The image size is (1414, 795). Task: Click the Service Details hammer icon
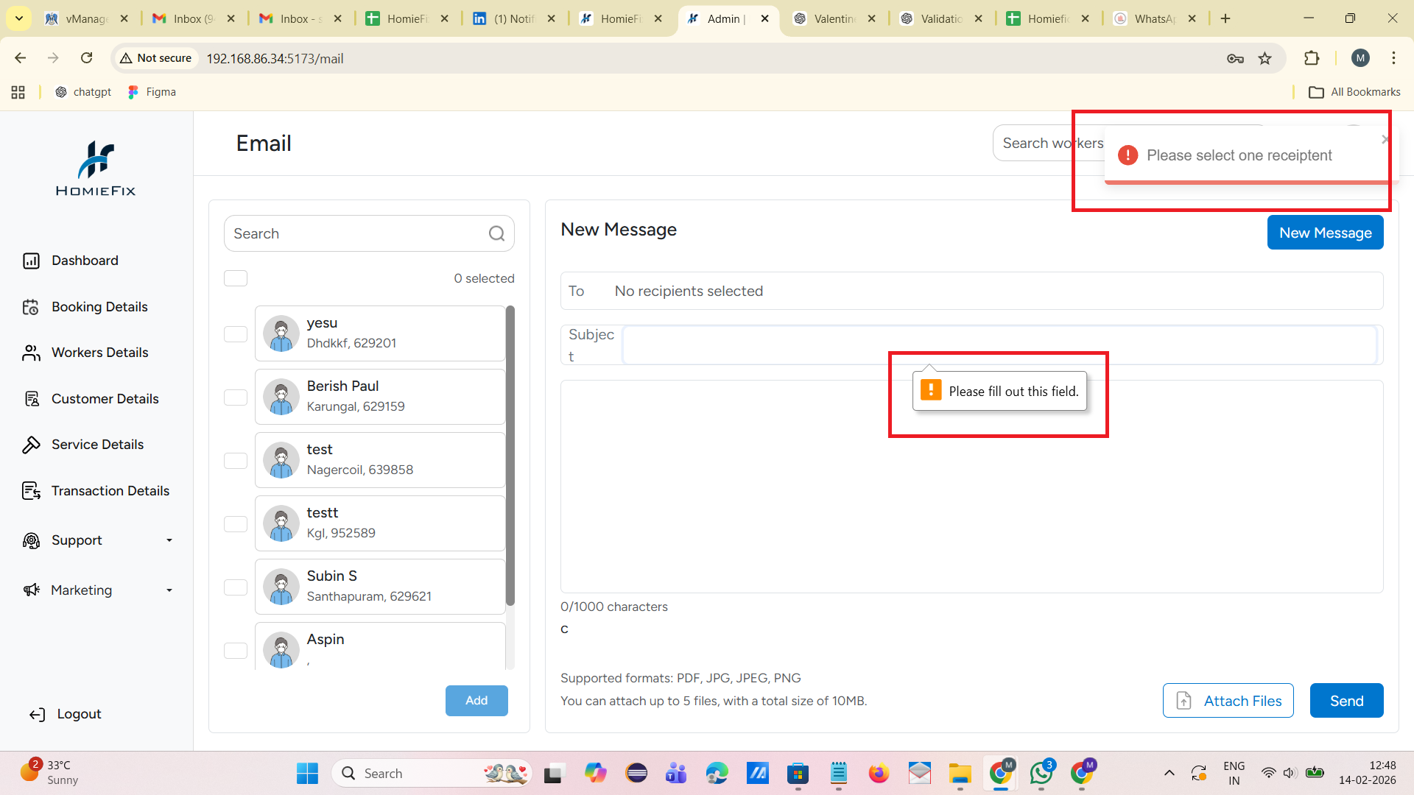pos(31,445)
